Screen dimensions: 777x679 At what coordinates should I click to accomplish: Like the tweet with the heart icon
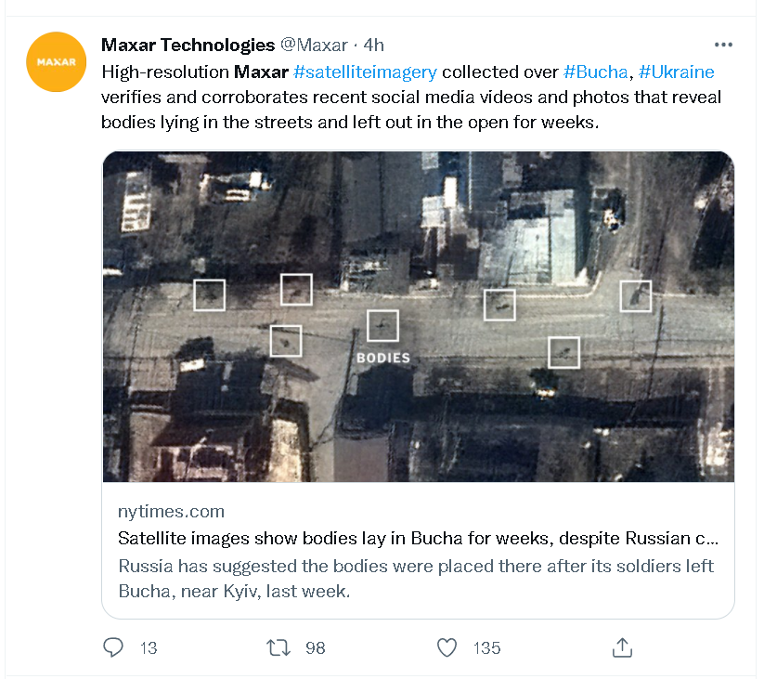point(447,647)
